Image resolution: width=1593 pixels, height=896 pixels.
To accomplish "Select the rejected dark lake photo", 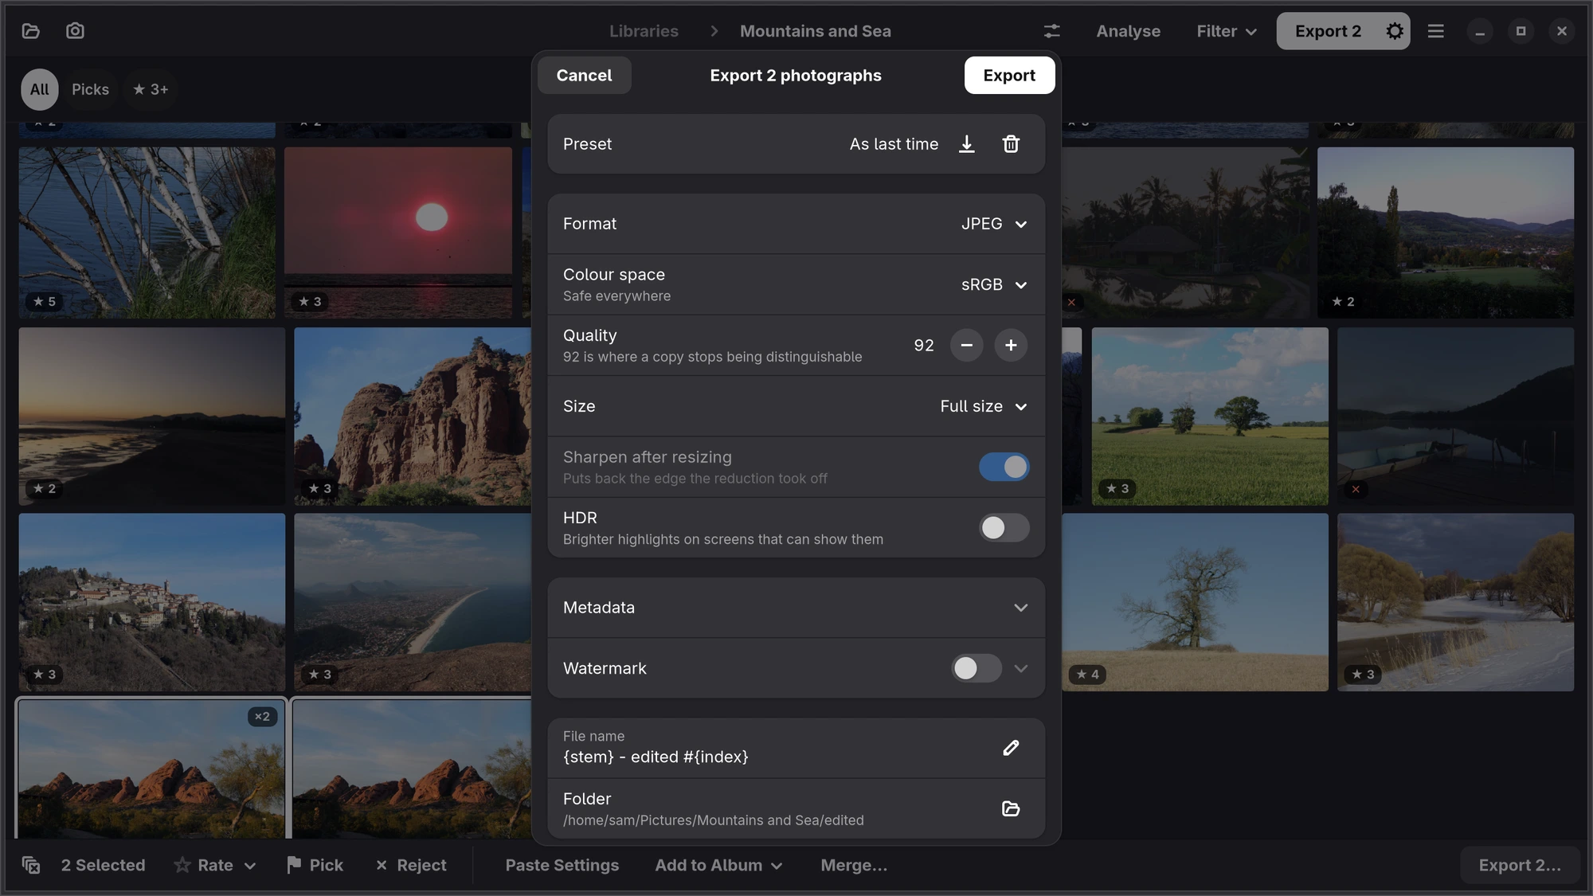I will (x=1455, y=416).
